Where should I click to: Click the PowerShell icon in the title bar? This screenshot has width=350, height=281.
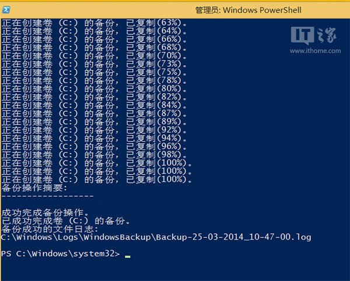tap(6, 9)
